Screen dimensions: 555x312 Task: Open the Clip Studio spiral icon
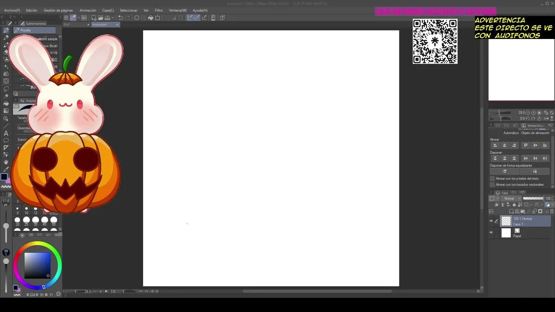[x=84, y=18]
